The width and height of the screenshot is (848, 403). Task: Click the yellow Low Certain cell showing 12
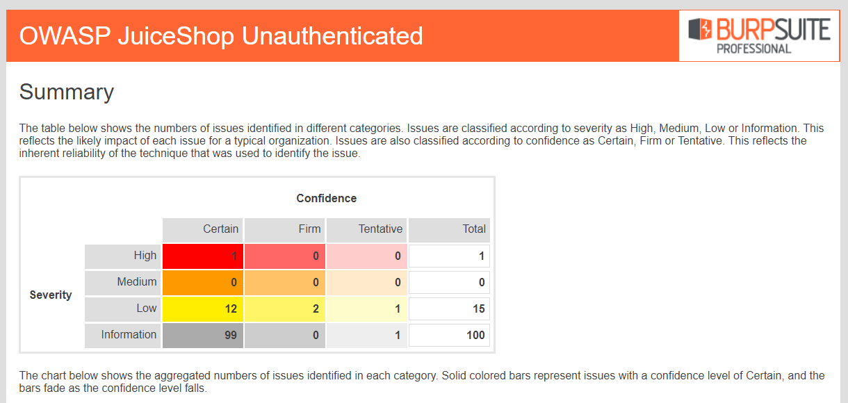202,309
